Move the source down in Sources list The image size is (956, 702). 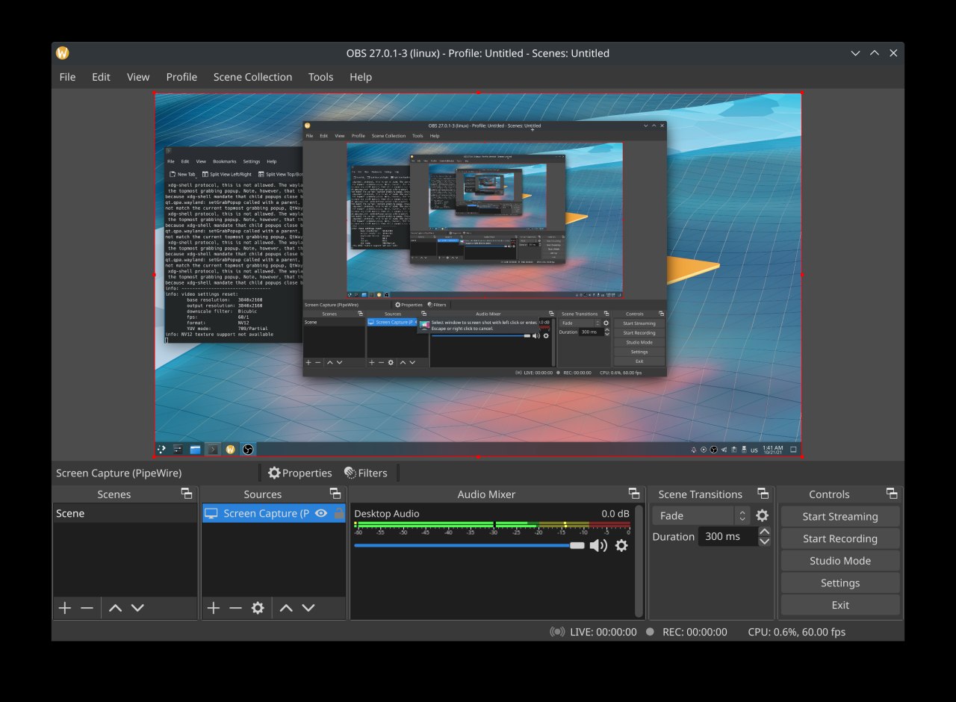pyautogui.click(x=308, y=608)
